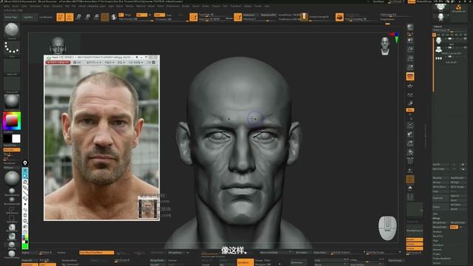
Task: Open the Color menu
Action: coord(24,6)
